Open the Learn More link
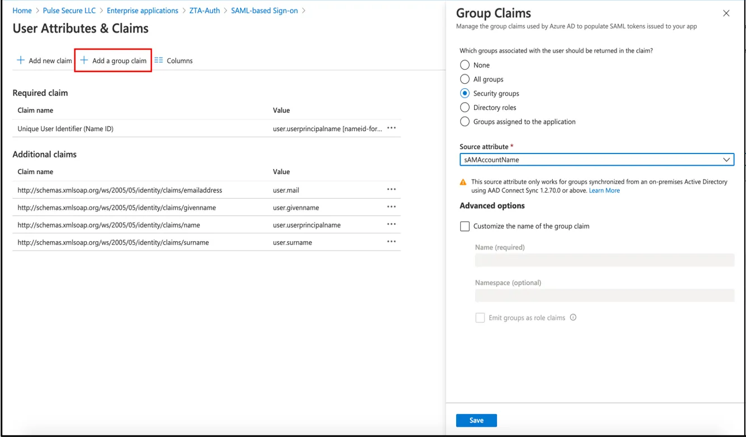 tap(604, 190)
